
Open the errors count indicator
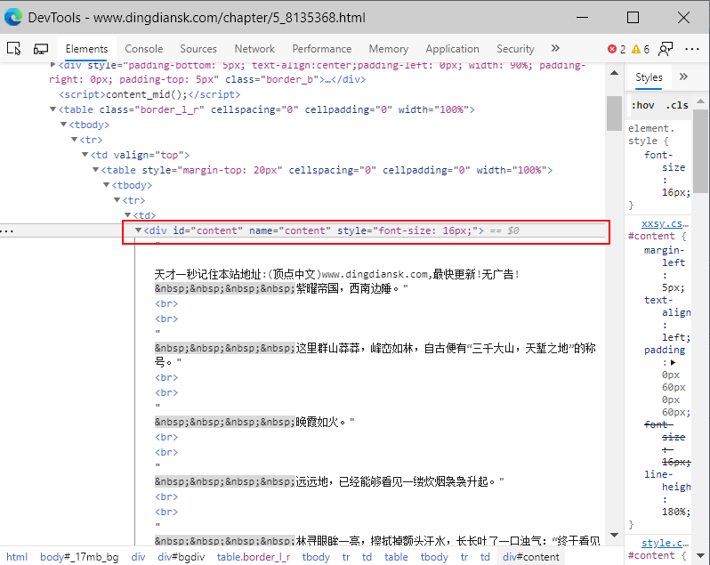click(617, 49)
